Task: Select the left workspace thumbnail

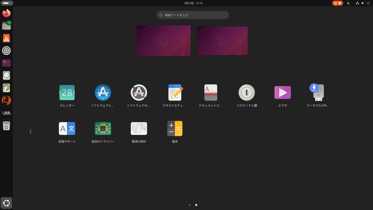Action: (x=164, y=40)
